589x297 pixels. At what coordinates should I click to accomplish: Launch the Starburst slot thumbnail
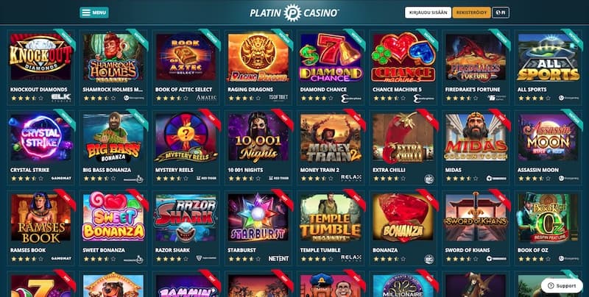pyautogui.click(x=258, y=218)
